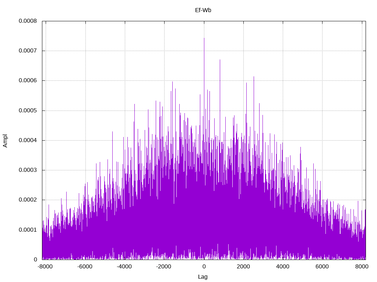Screen dimensions: 377x282
Task: Click the 2000 x-axis tick label
Action: [243, 267]
